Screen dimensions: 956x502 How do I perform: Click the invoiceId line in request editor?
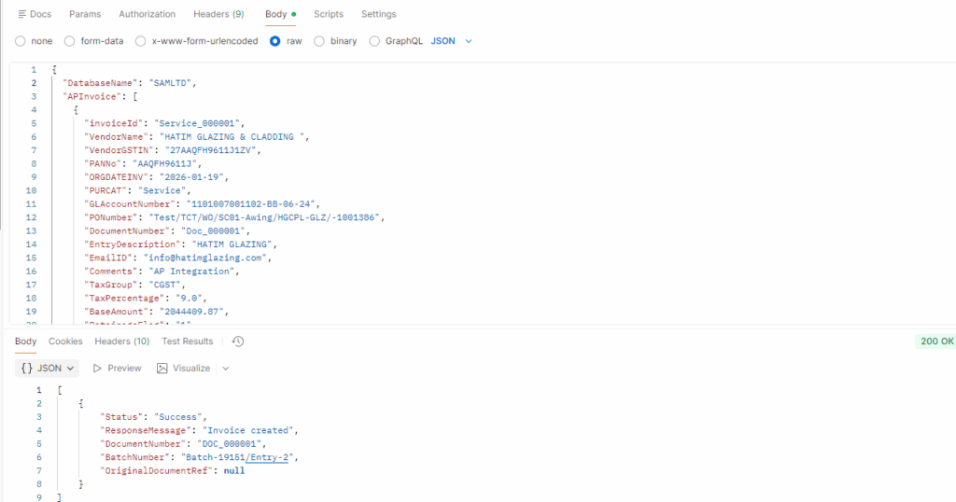(x=163, y=123)
